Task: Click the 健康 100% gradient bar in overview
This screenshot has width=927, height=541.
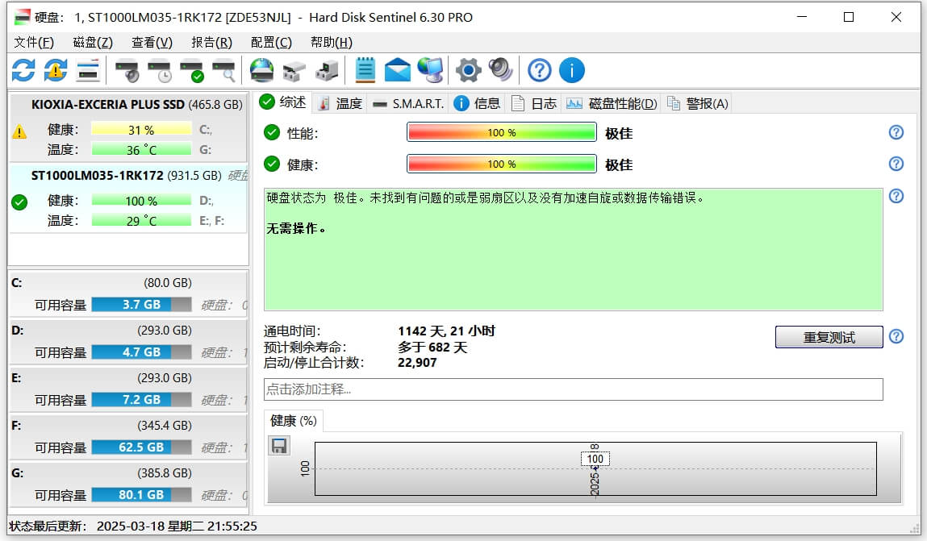Action: pyautogui.click(x=501, y=164)
